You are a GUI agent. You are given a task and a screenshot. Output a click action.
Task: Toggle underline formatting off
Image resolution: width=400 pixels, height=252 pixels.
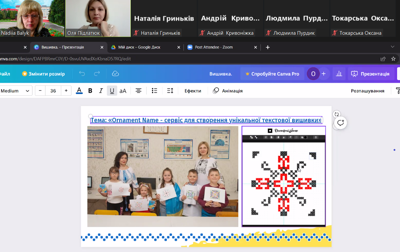click(x=112, y=91)
